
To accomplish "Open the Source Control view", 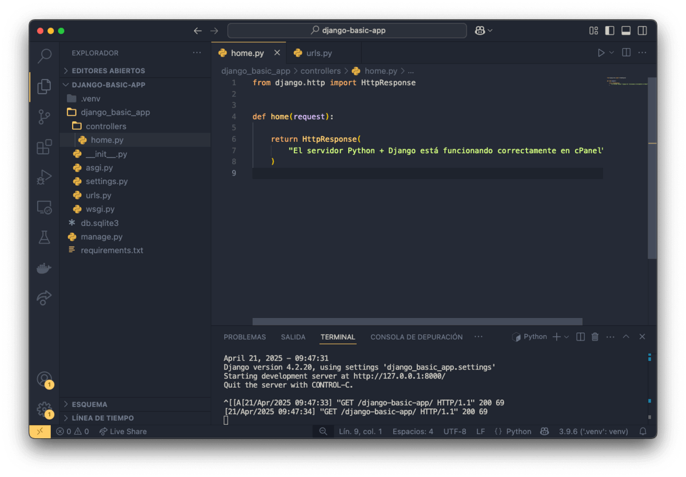I will [x=44, y=117].
